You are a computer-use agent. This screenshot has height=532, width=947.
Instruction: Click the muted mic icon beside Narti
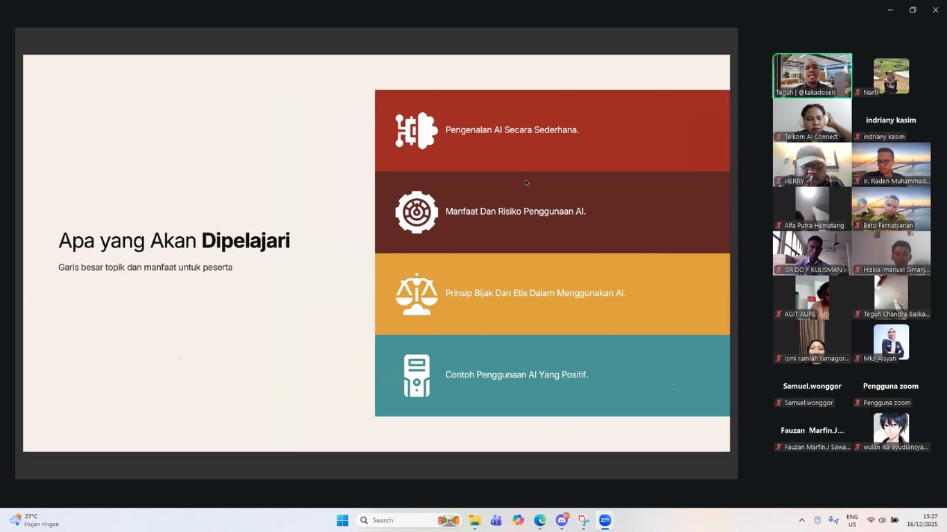[x=858, y=92]
